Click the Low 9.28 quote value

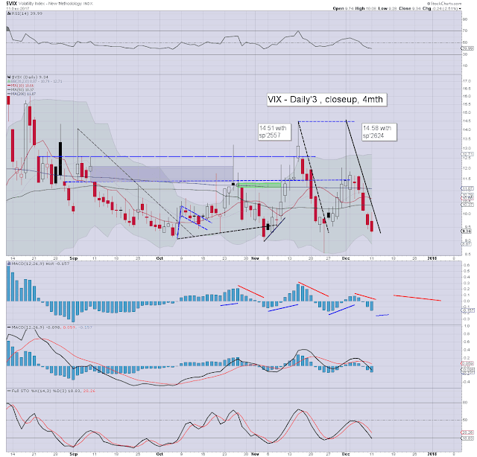388,8
